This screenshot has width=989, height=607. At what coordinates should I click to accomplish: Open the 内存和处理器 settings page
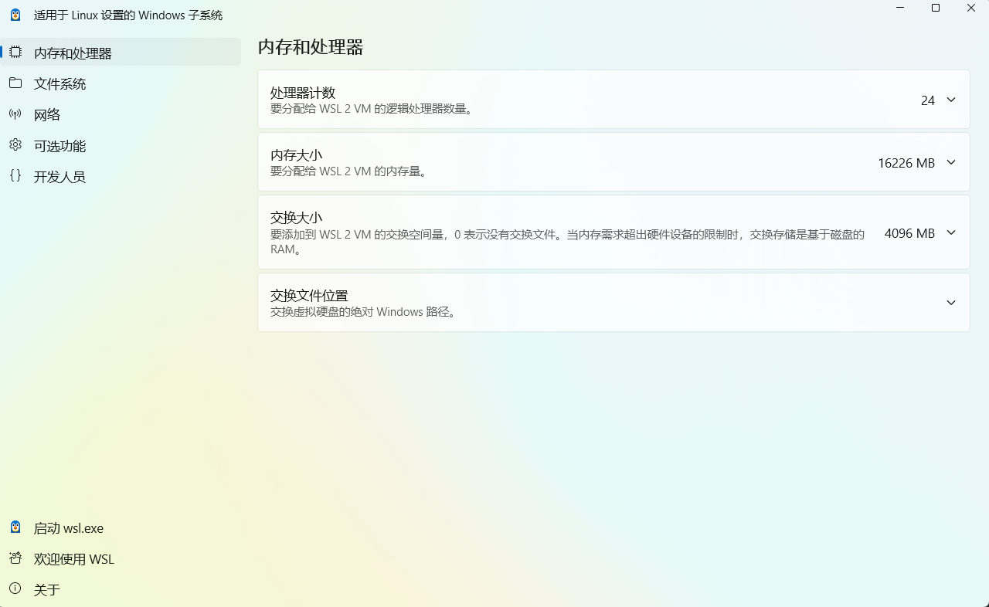(121, 53)
